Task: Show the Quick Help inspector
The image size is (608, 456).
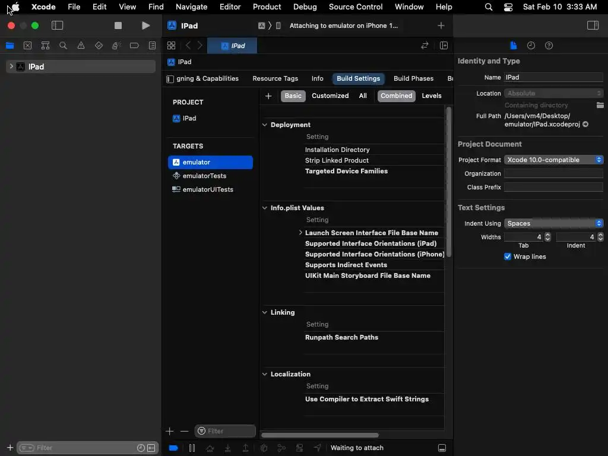Action: click(x=549, y=46)
